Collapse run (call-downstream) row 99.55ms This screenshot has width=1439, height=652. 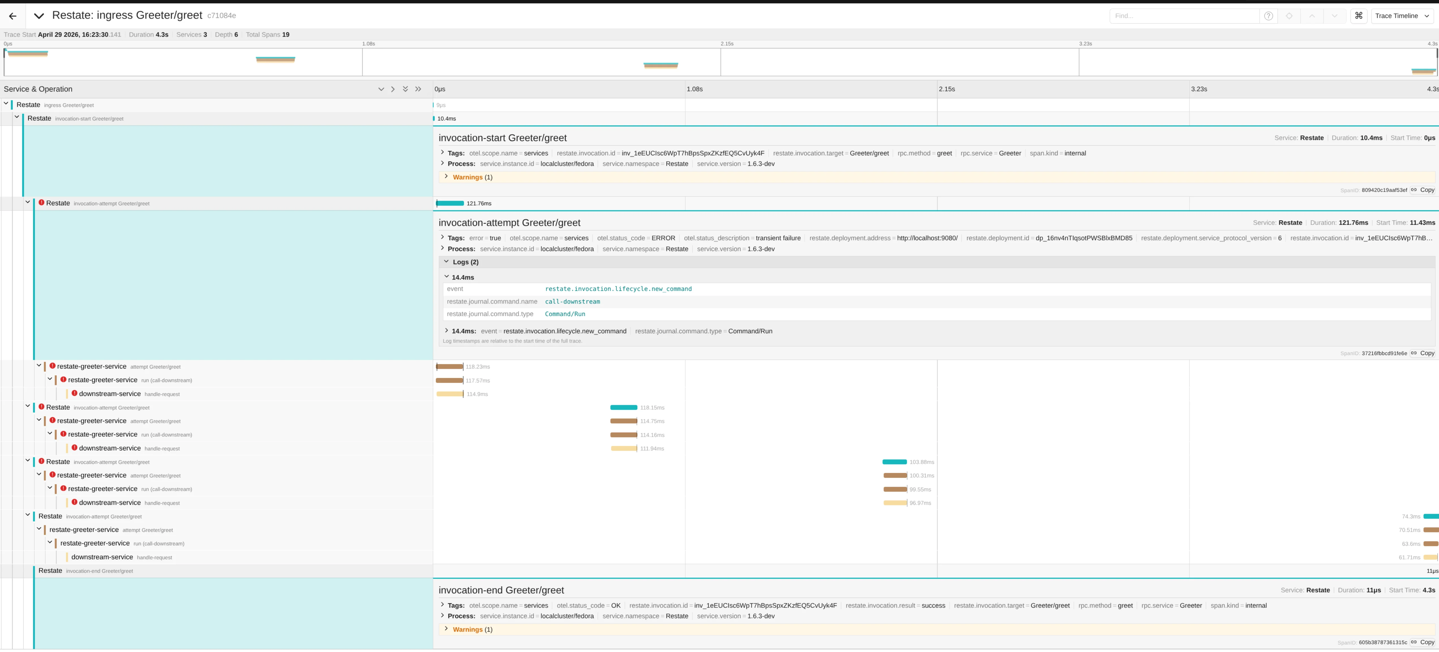coord(50,488)
